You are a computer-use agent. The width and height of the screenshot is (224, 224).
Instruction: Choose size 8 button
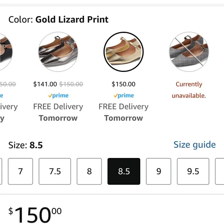click(x=89, y=171)
